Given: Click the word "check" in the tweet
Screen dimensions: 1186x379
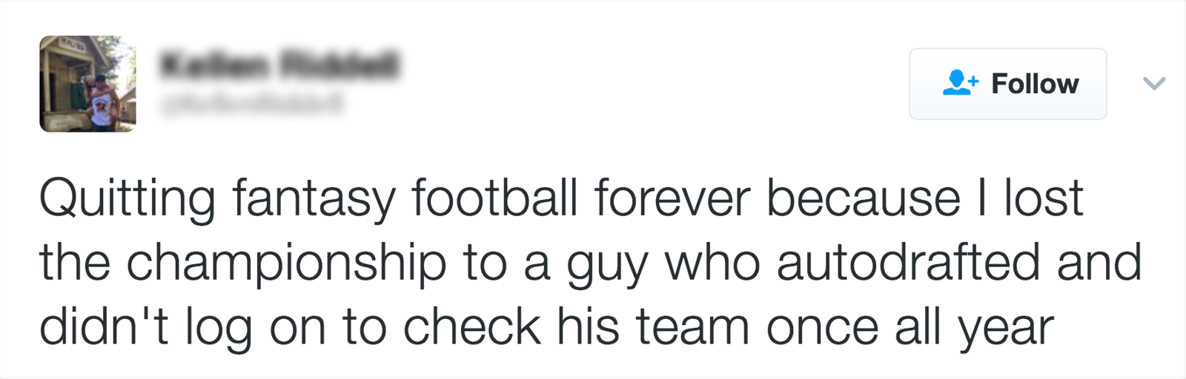Looking at the screenshot, I should pos(471,326).
